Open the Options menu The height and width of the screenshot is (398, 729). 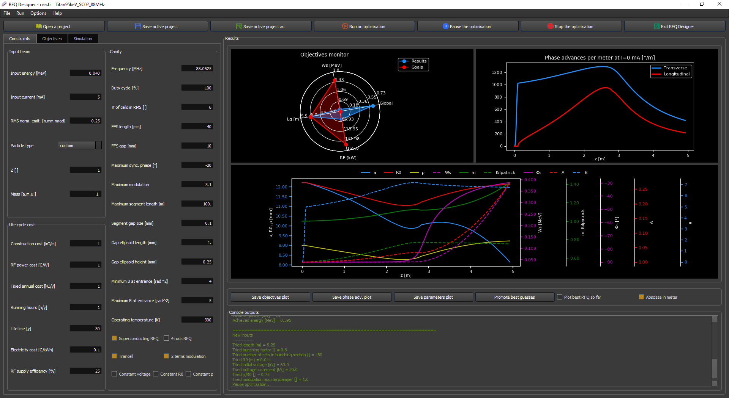pyautogui.click(x=38, y=13)
